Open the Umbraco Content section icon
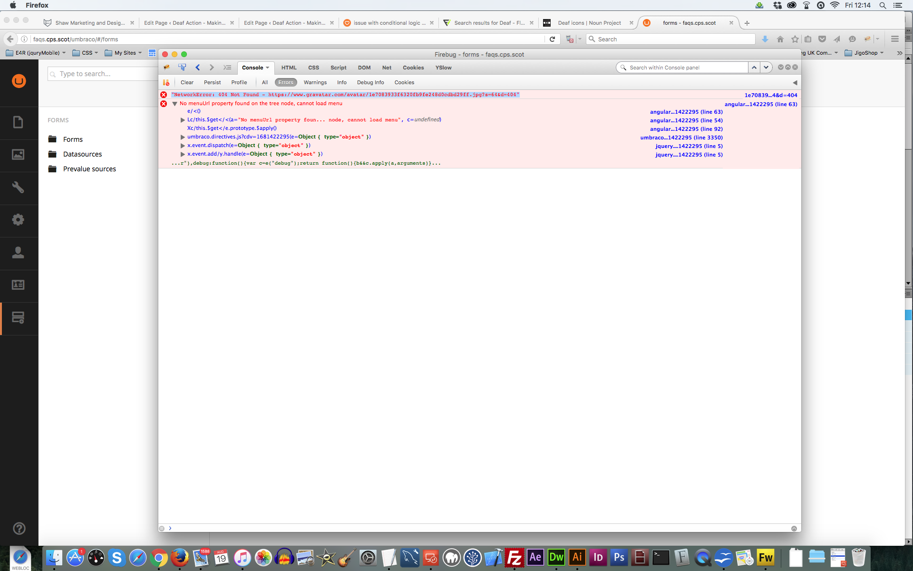913x571 pixels. pos(18,122)
